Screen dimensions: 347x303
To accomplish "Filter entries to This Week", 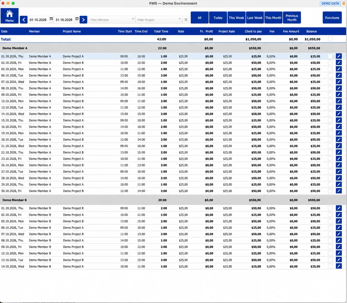I will 236,18.
